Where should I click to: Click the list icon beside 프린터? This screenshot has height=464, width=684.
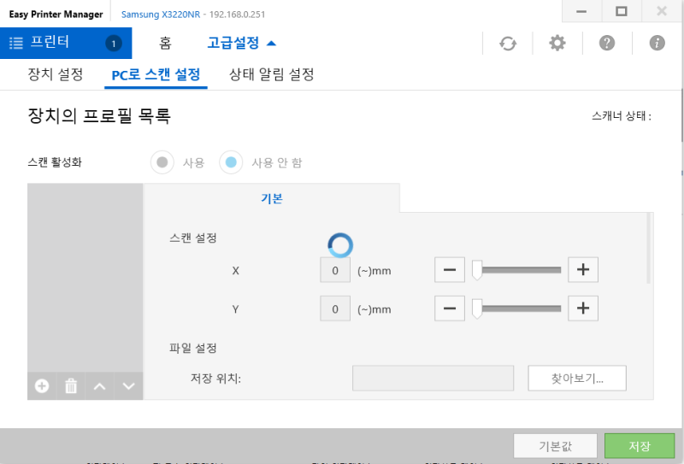click(x=16, y=43)
